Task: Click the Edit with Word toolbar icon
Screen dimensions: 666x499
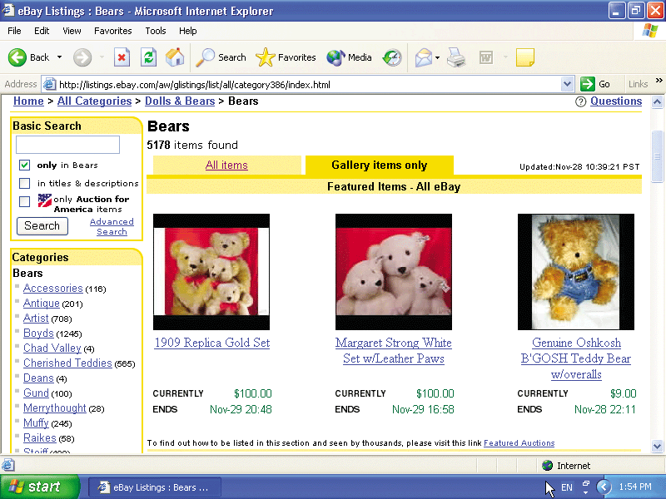Action: [486, 57]
